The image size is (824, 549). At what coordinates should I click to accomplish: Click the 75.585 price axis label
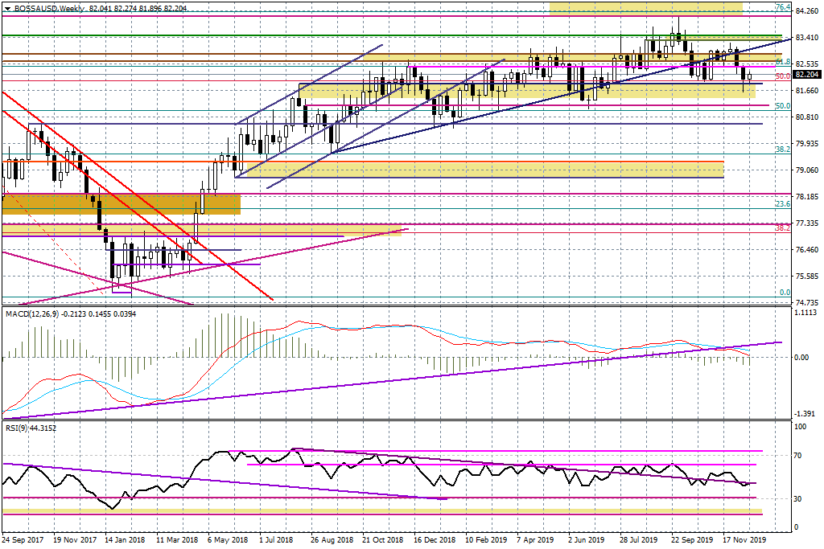[806, 276]
